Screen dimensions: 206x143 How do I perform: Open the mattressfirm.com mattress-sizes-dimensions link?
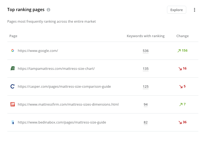pos(68,104)
